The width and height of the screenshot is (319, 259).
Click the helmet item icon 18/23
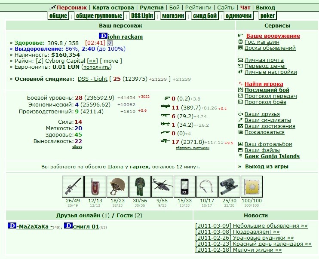(118, 187)
